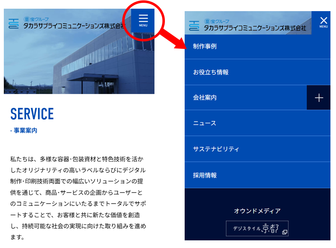Select 制作事例 in the menu

point(205,47)
